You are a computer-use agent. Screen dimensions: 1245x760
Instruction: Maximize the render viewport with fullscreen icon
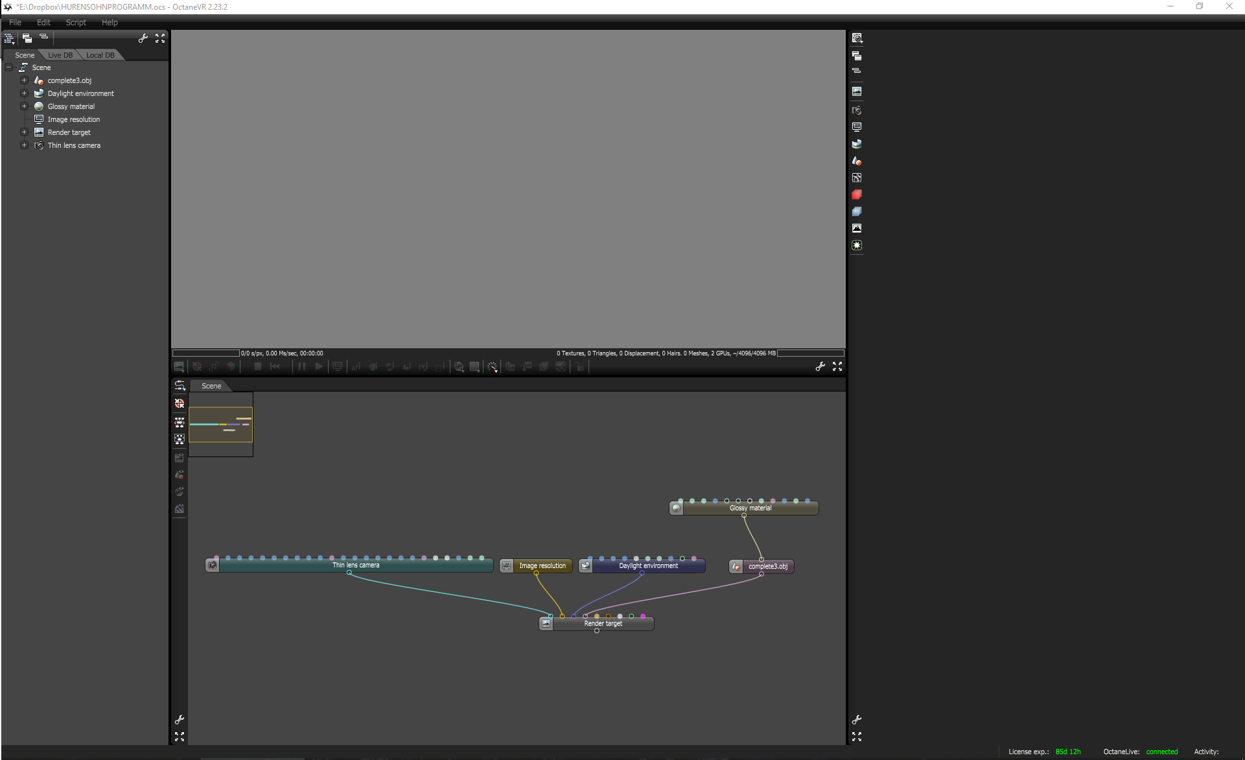click(x=837, y=366)
